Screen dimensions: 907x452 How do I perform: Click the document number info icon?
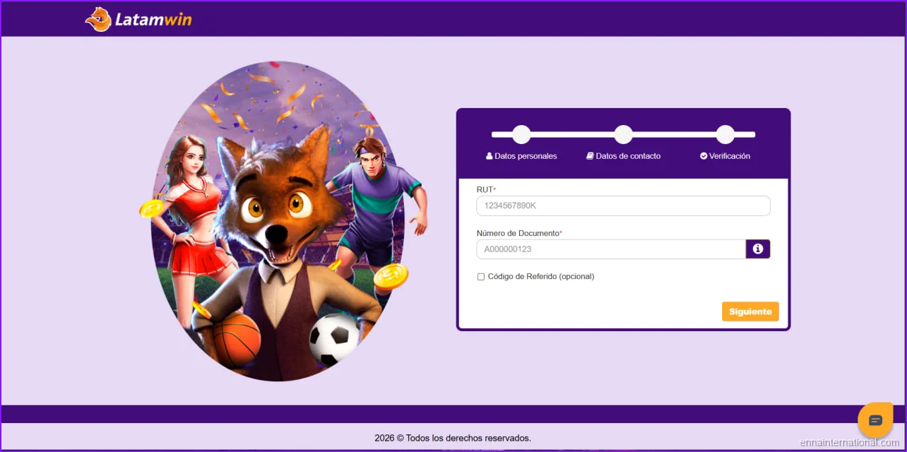[x=758, y=249]
